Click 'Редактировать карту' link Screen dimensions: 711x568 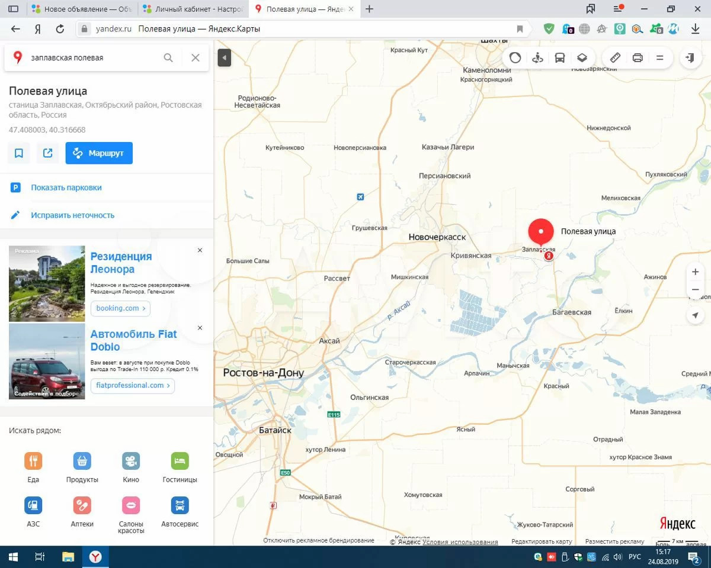[542, 542]
